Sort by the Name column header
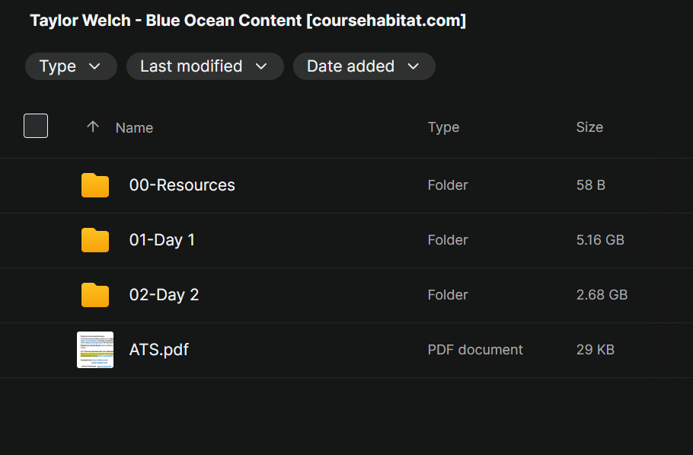The image size is (693, 455). 134,128
